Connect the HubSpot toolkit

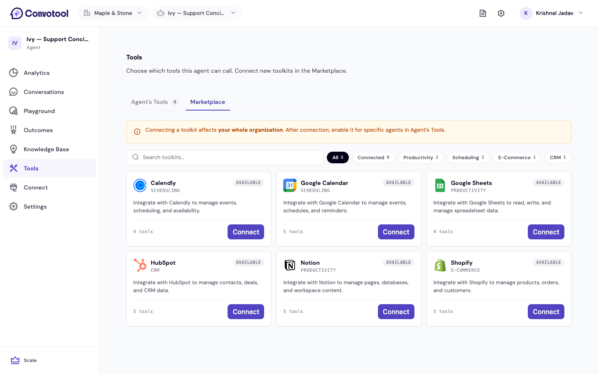(x=246, y=312)
